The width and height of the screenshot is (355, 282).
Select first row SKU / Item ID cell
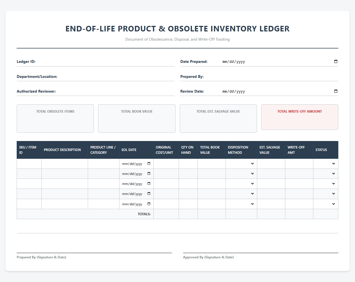(29, 164)
